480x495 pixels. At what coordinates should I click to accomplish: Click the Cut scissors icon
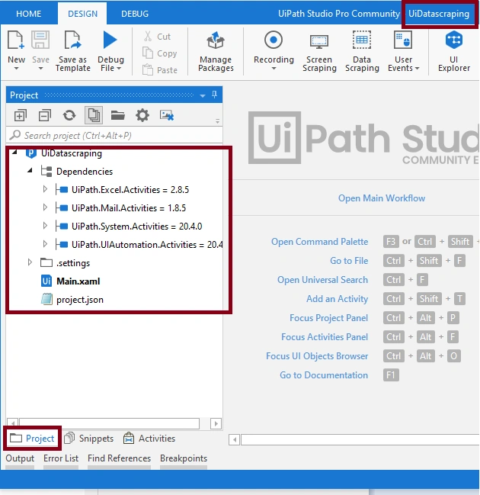[148, 37]
